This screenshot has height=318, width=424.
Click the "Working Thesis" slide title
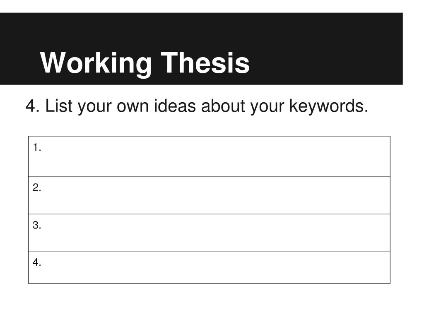[x=145, y=63]
